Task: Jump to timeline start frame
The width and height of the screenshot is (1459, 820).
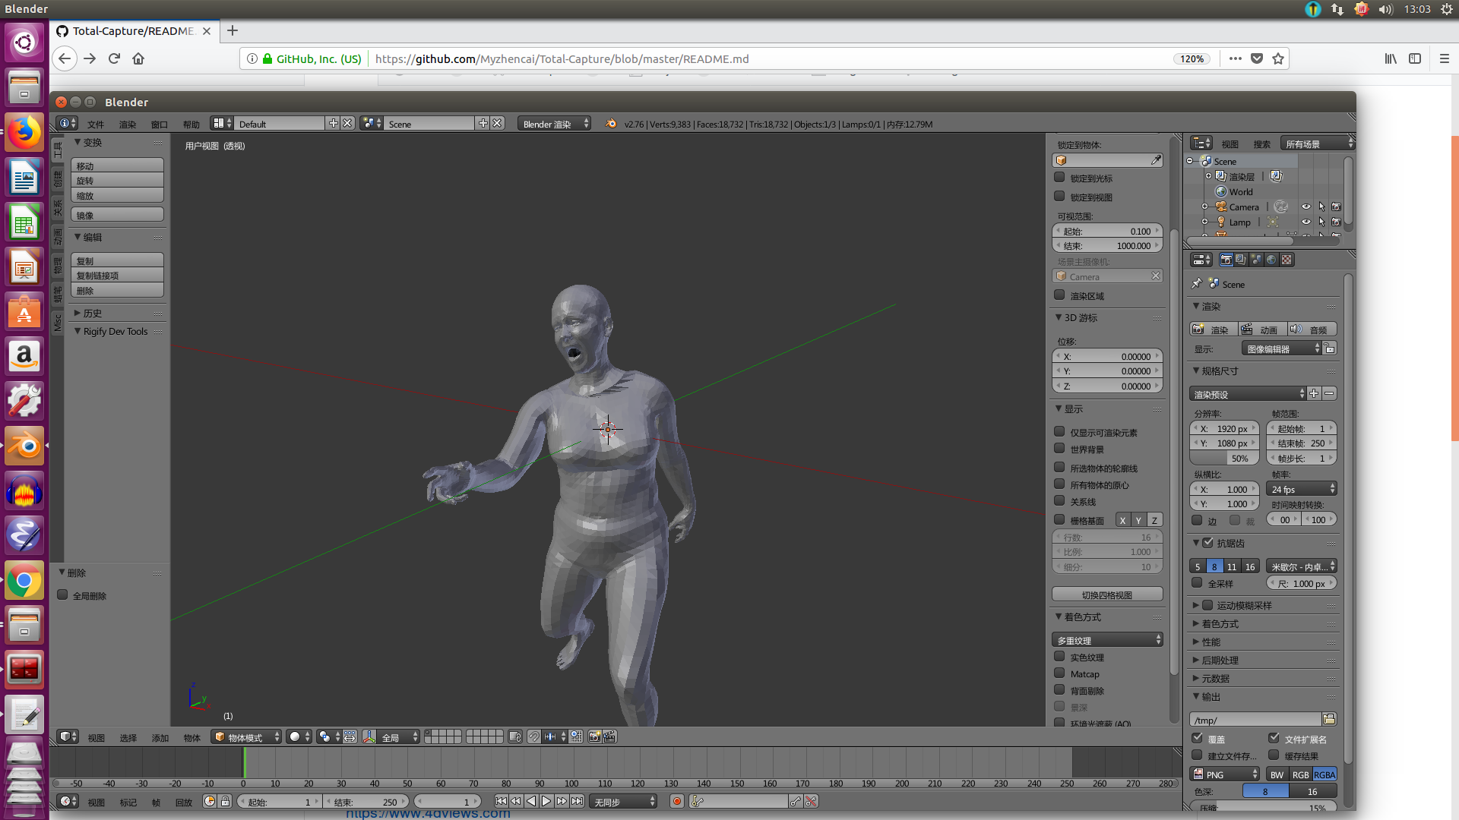Action: pos(501,801)
